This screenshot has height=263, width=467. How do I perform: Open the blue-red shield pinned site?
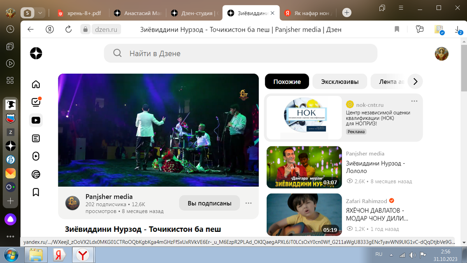(x=11, y=118)
